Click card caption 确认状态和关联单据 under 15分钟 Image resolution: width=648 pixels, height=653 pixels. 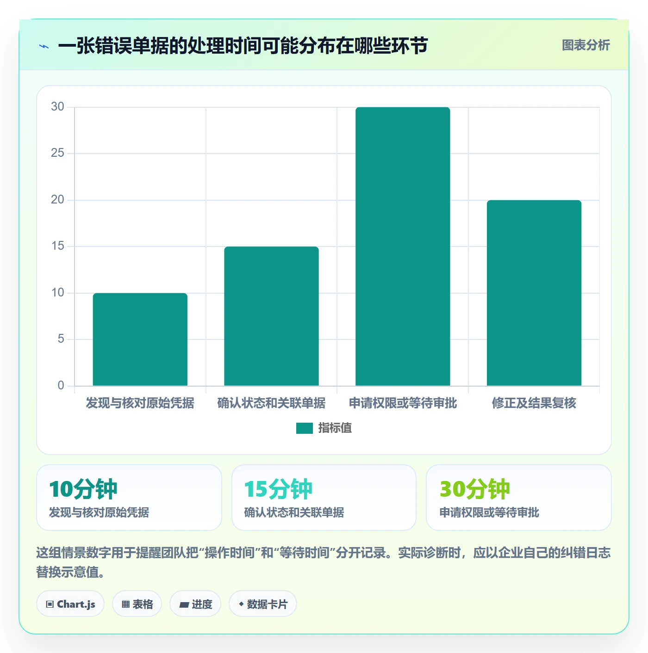(x=294, y=512)
